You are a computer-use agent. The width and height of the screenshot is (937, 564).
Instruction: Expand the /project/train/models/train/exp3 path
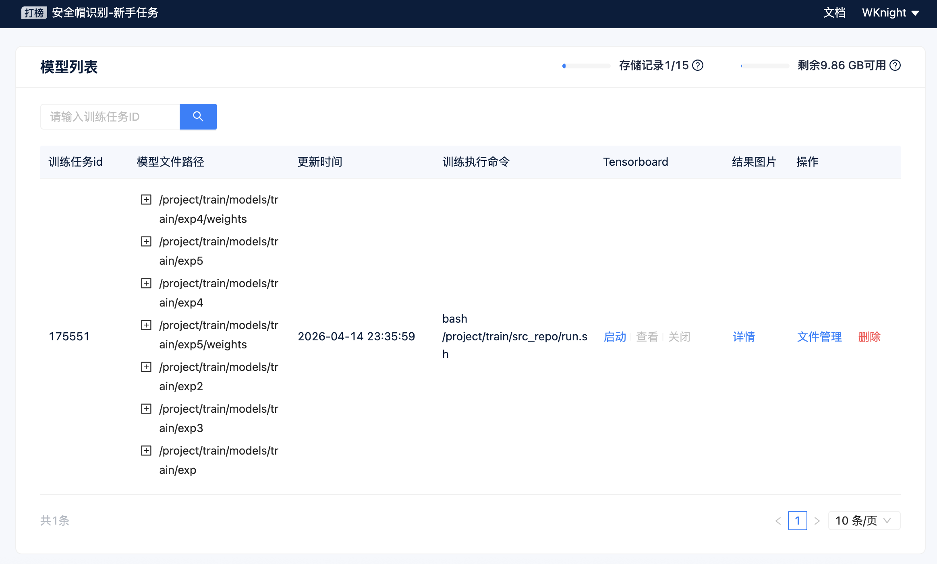click(145, 409)
